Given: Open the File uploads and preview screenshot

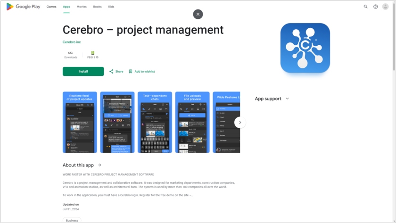Looking at the screenshot, I should pos(192,122).
